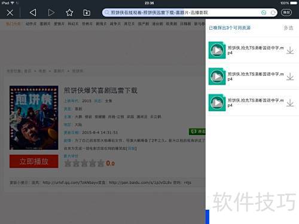Tap the battery indicator in status bar
The image size is (299, 224).
[294, 3]
